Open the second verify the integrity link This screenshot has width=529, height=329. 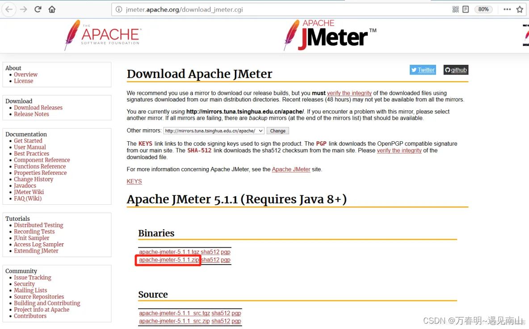tap(399, 151)
